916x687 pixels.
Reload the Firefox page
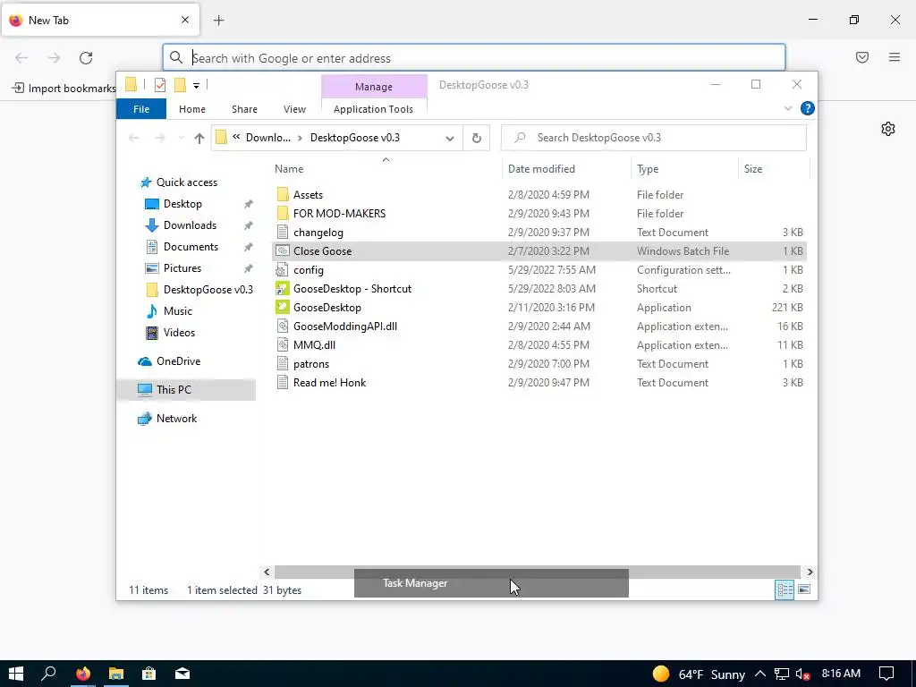click(86, 58)
